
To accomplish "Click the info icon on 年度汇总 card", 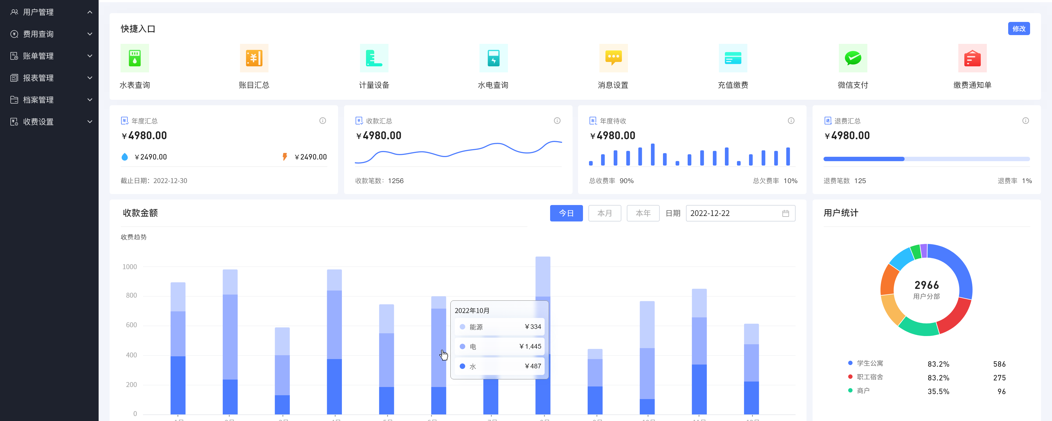I will click(323, 121).
